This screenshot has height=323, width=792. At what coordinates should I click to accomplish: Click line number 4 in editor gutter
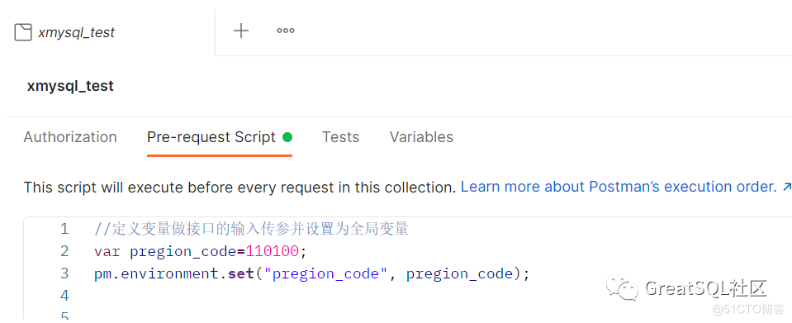pyautogui.click(x=64, y=296)
